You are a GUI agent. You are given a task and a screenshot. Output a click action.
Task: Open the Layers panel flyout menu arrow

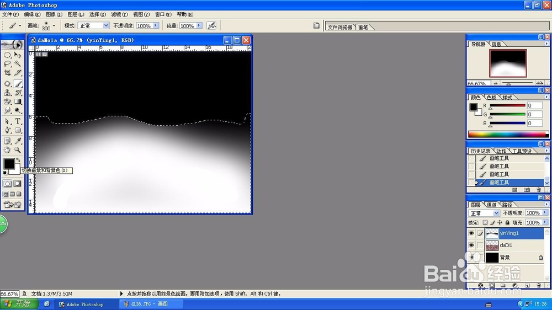click(546, 205)
